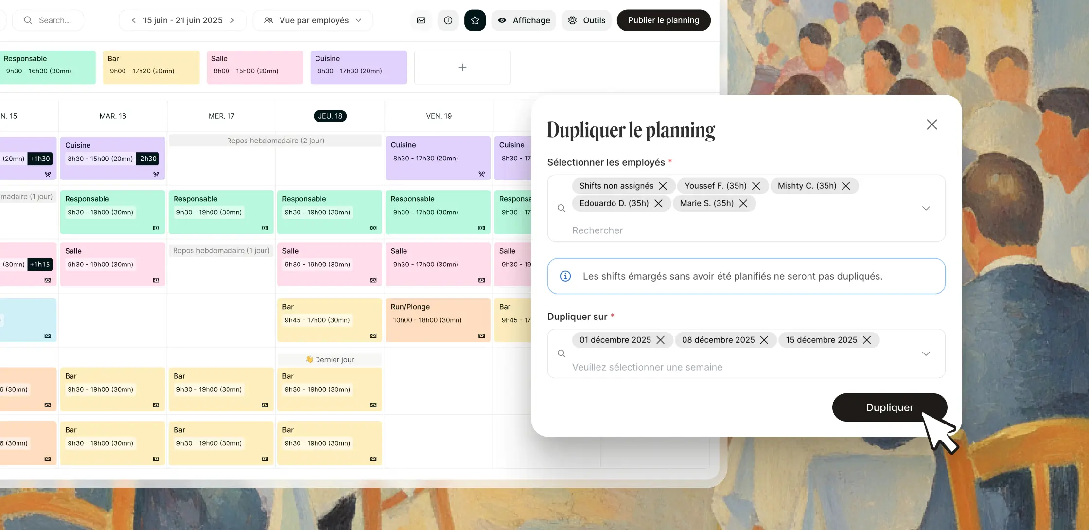Click the alert info circle icon
The image size is (1089, 530).
448,20
